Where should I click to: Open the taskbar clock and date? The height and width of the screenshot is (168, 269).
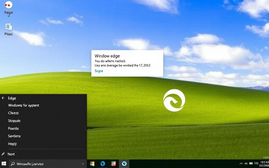click(264, 164)
